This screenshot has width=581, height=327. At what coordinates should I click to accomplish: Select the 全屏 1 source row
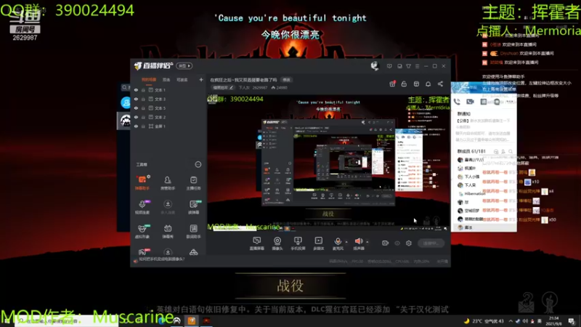click(168, 126)
